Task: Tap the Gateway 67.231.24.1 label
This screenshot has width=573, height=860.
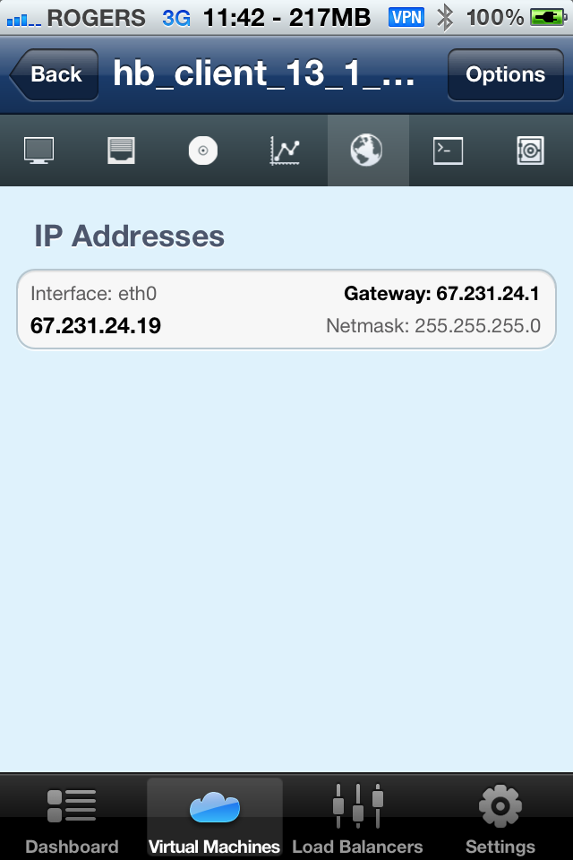Action: tap(441, 294)
